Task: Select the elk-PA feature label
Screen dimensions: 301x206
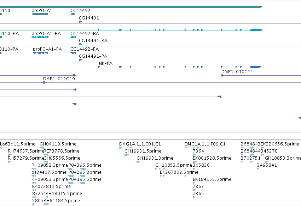Action: (x=105, y=63)
